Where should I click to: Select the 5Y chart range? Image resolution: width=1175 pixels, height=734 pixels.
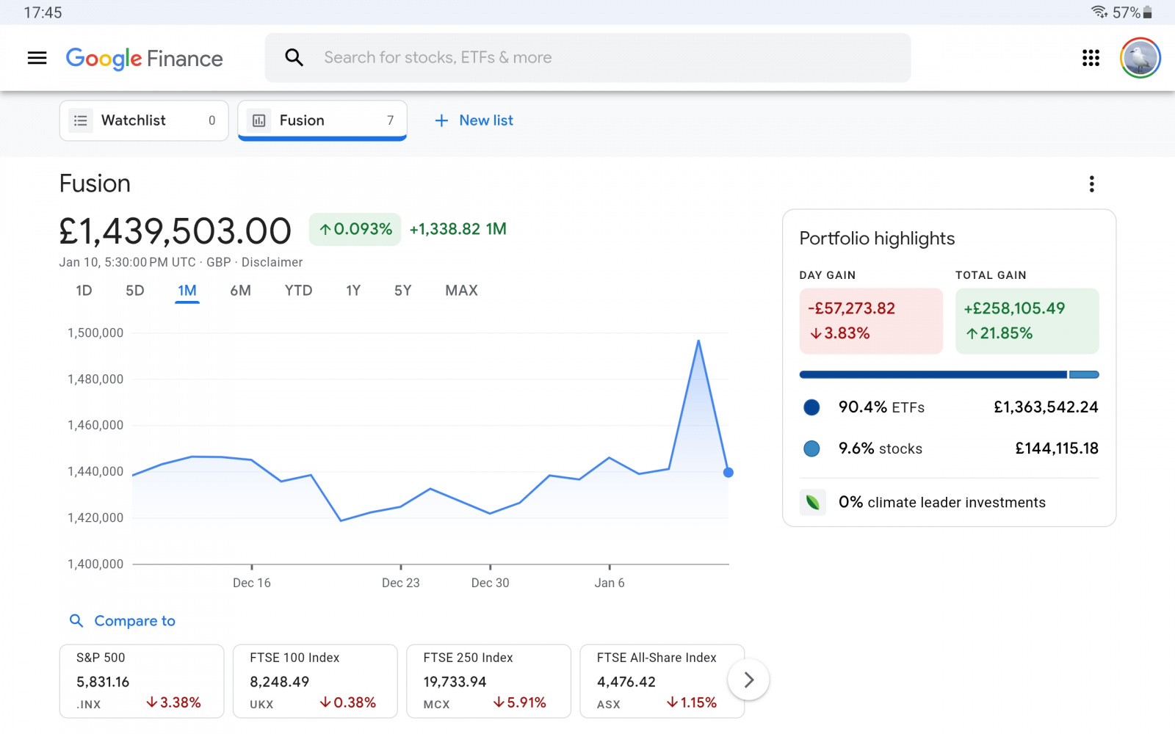402,291
